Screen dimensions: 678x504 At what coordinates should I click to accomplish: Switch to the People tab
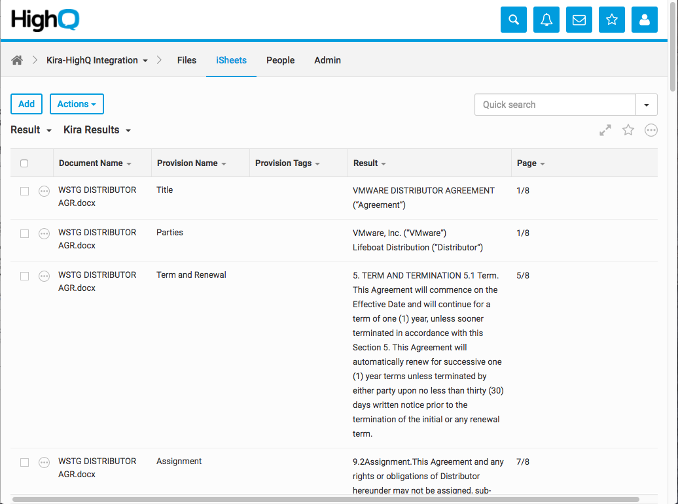point(280,60)
